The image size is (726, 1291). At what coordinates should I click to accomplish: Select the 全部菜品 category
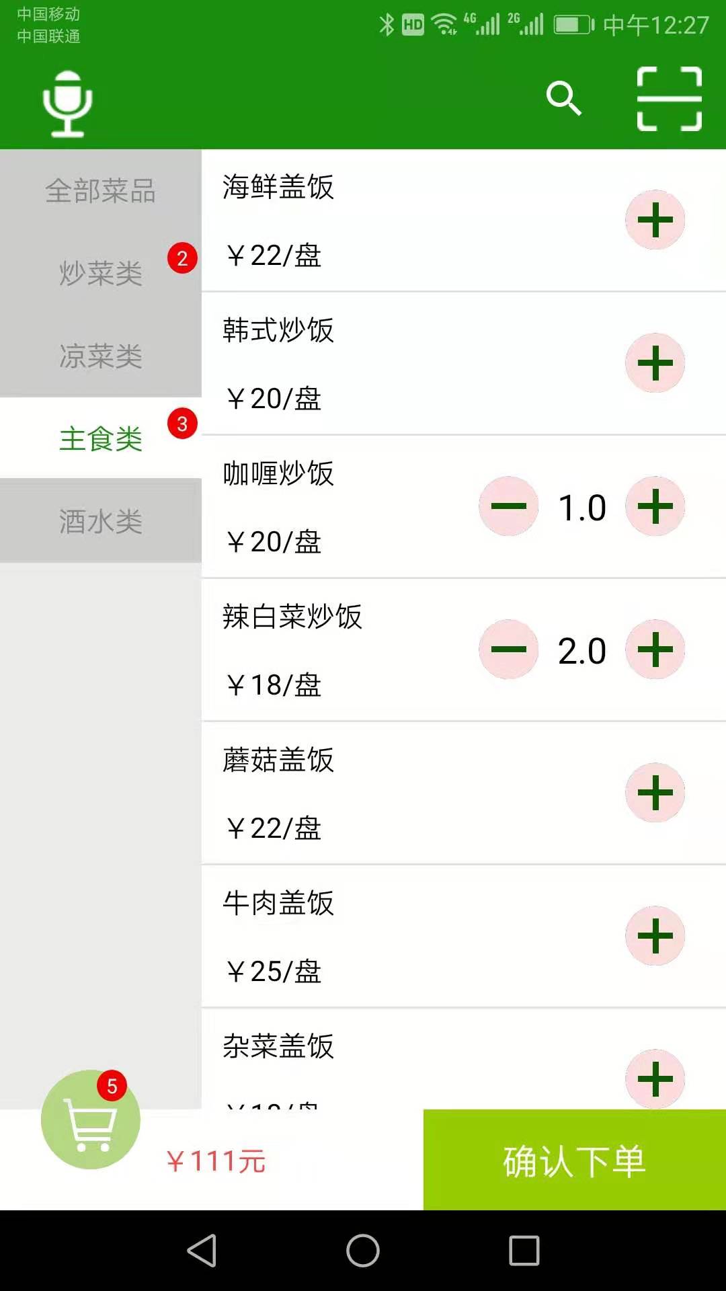101,191
